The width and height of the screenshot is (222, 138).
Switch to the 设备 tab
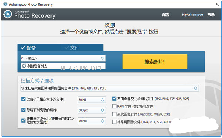39,48
